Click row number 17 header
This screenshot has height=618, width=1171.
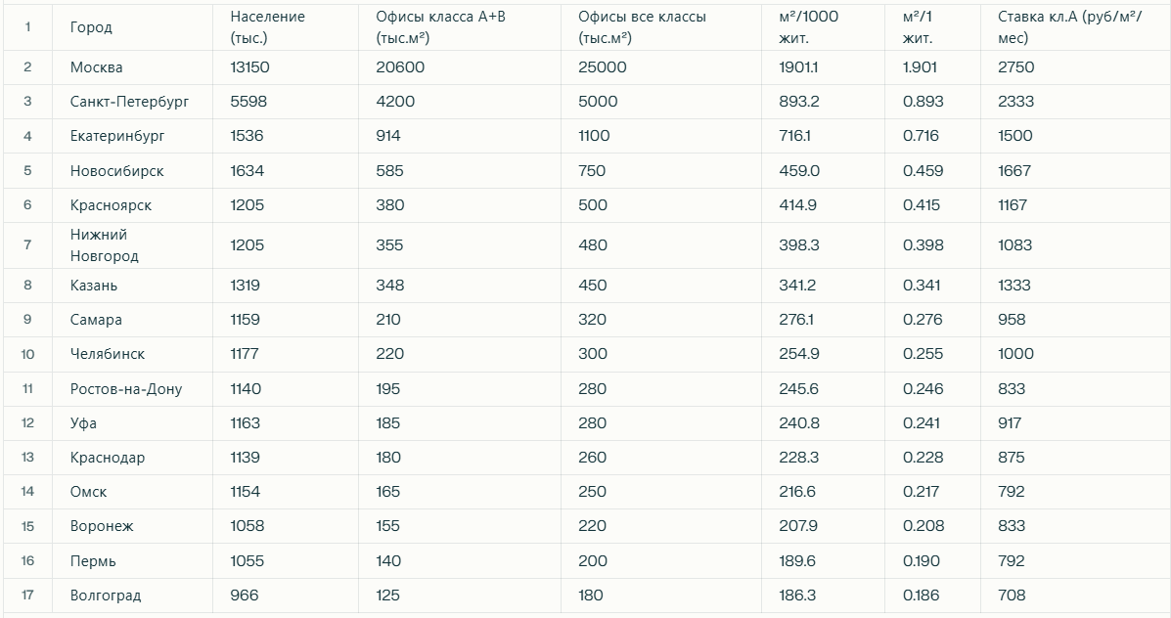coord(27,595)
